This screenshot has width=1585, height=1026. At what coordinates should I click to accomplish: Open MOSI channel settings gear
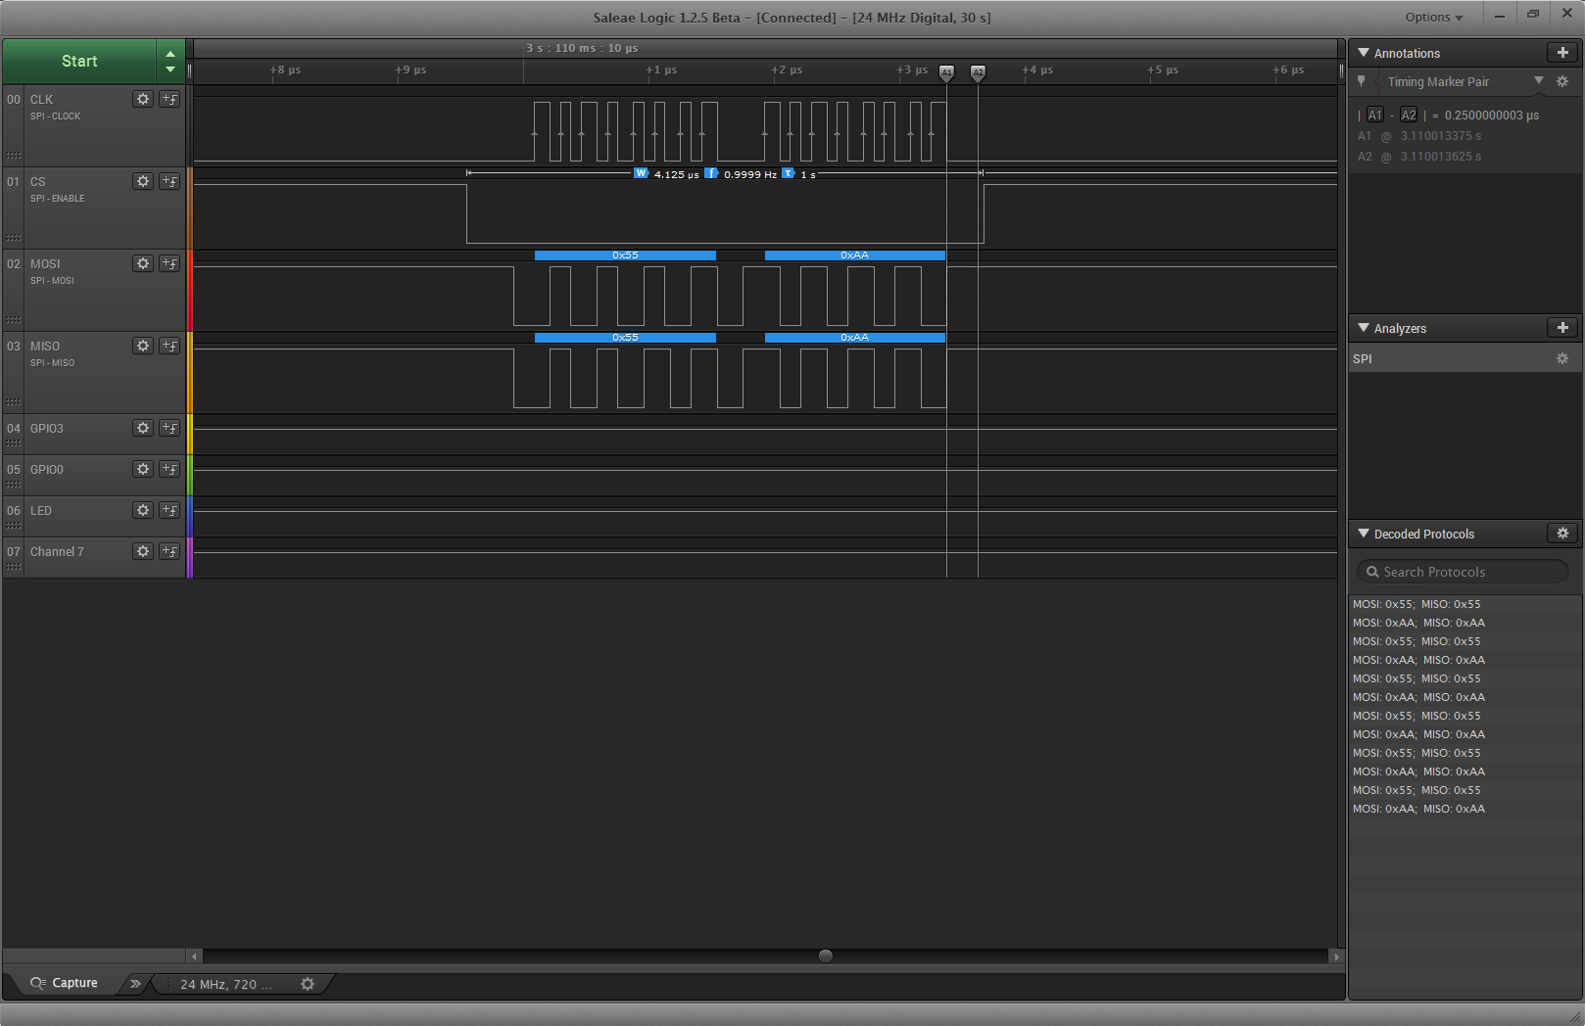pyautogui.click(x=143, y=263)
